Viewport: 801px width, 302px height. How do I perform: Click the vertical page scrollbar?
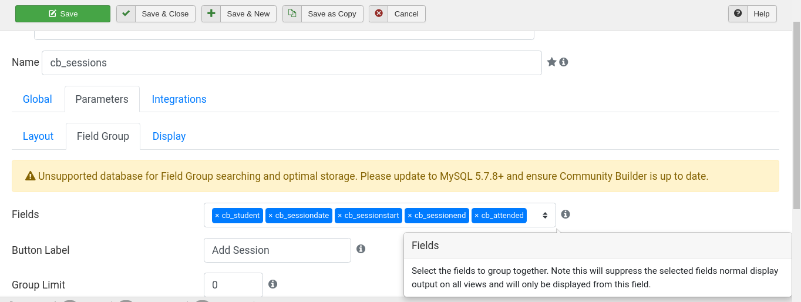tap(796, 118)
